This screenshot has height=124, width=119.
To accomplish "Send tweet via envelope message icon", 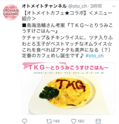I will pyautogui.click(x=98, y=121).
